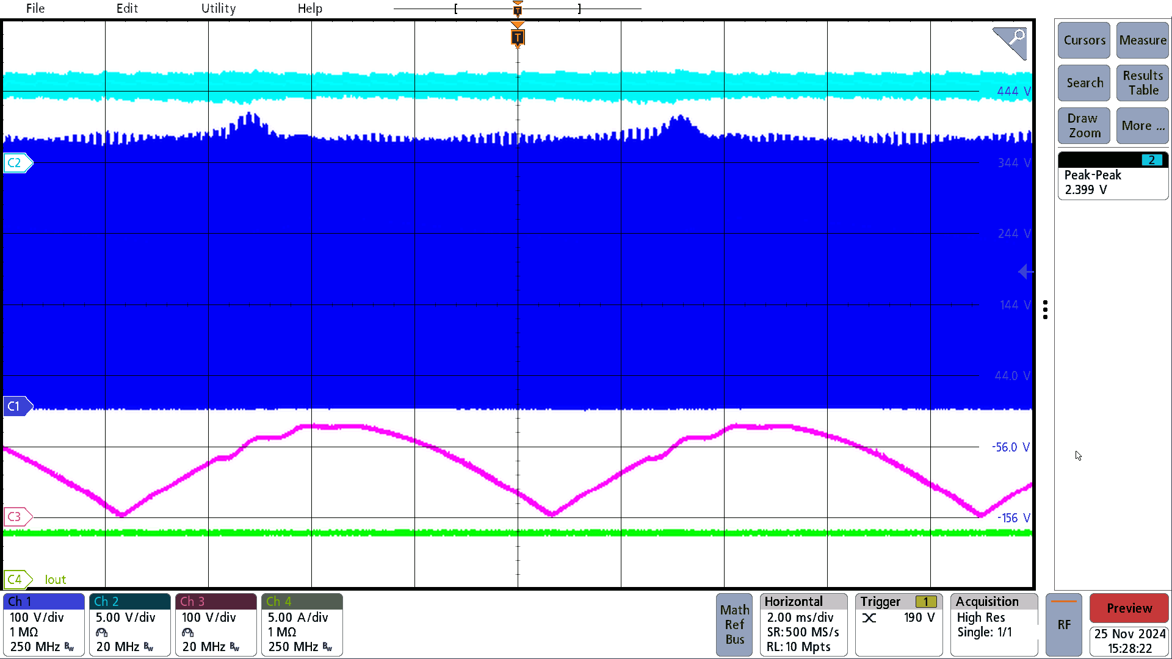Open the Trigger settings badge
1172x659 pixels.
(899, 624)
